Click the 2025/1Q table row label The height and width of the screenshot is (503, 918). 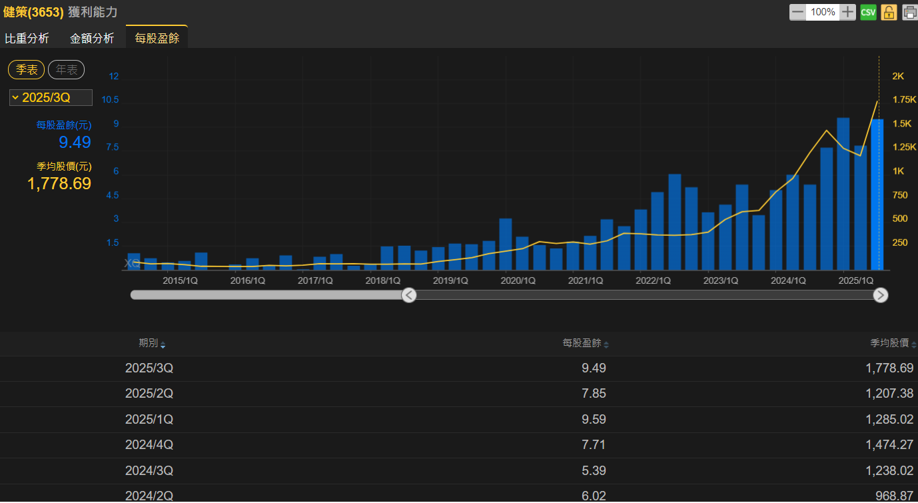[x=149, y=420]
